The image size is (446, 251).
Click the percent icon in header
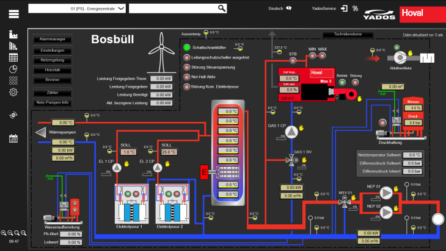pyautogui.click(x=355, y=9)
